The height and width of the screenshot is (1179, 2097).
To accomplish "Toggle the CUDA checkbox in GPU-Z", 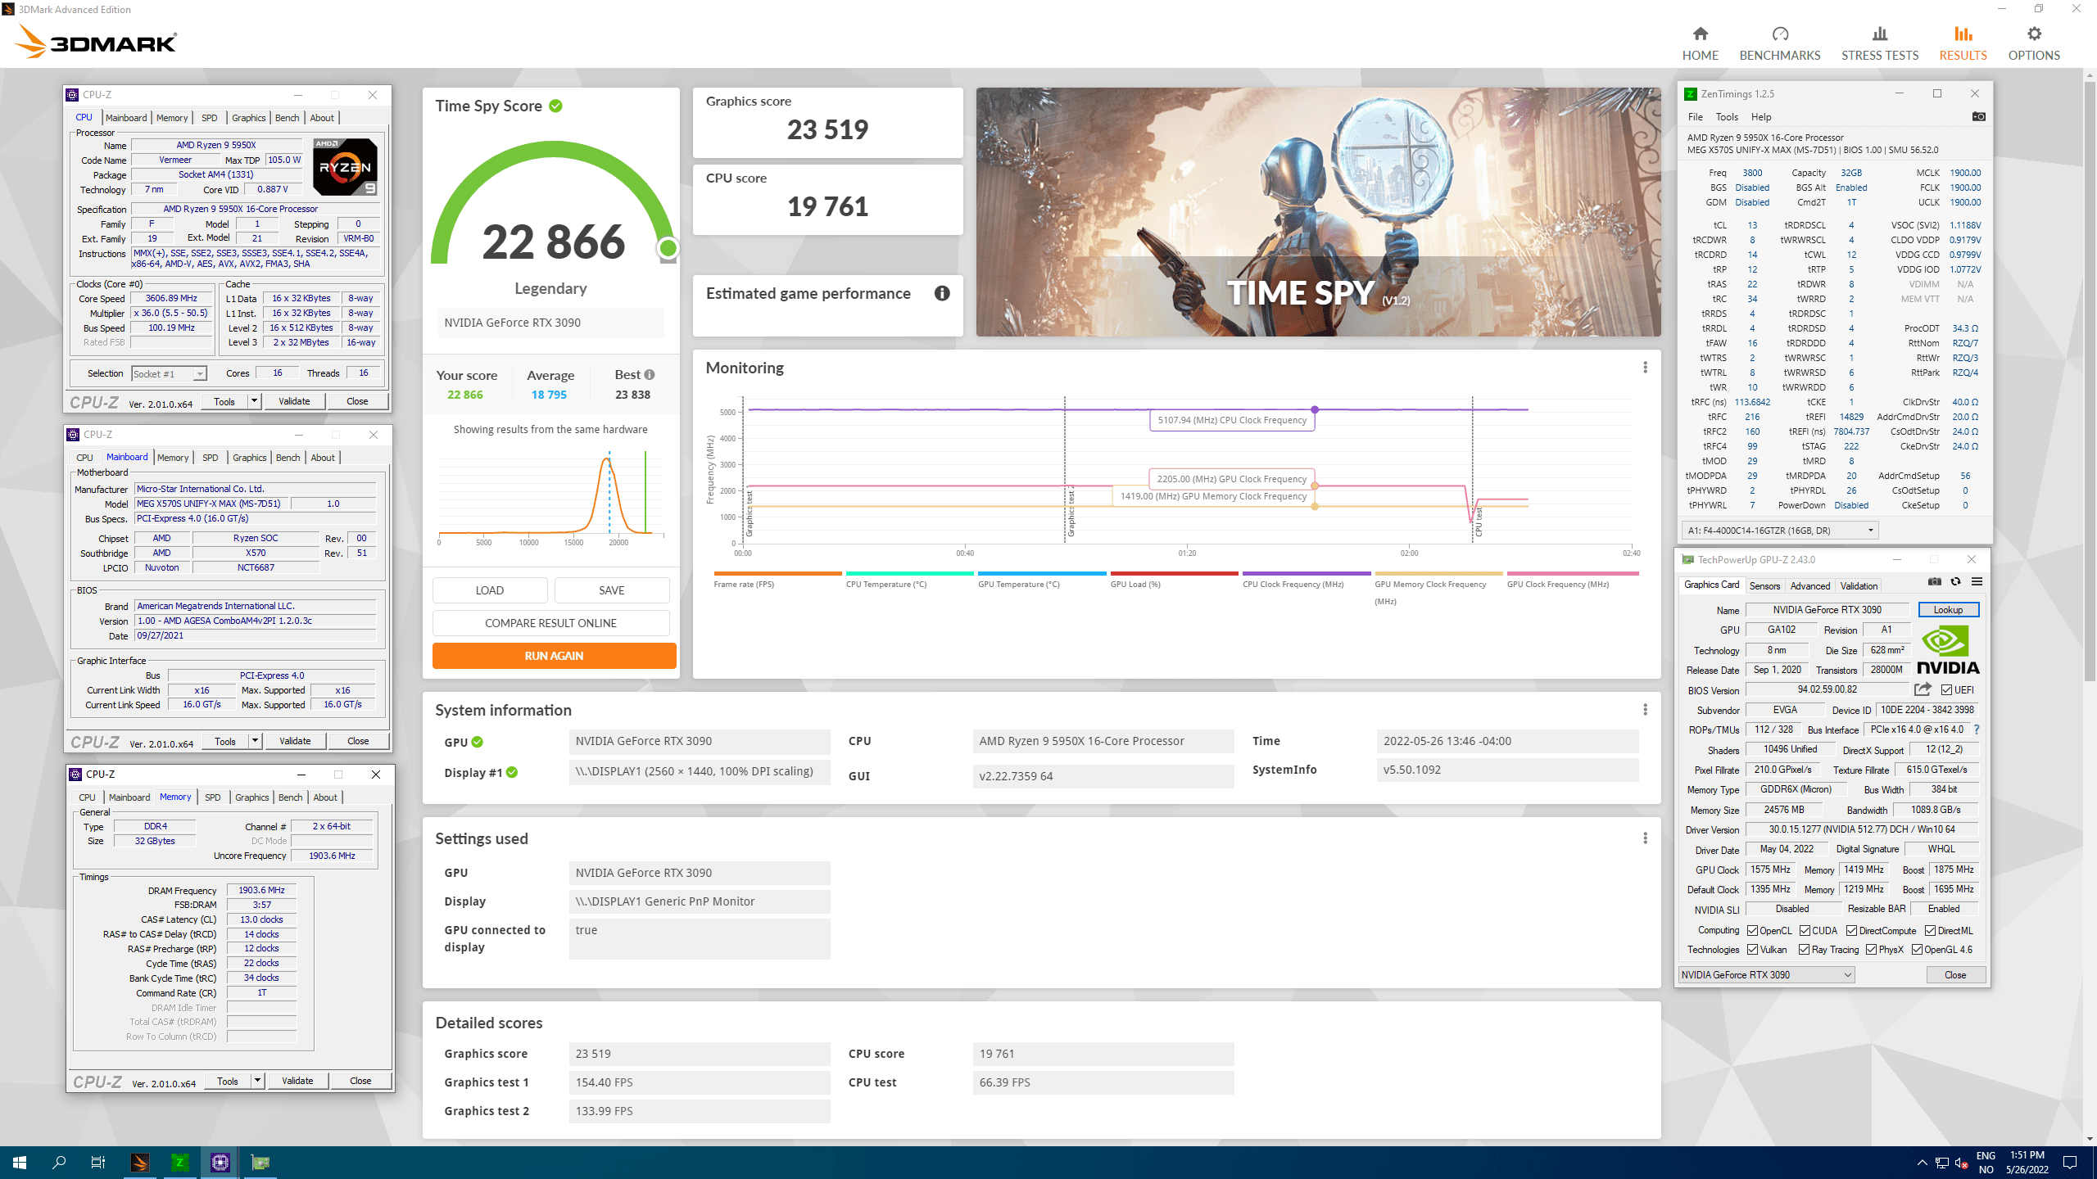I will point(1805,931).
